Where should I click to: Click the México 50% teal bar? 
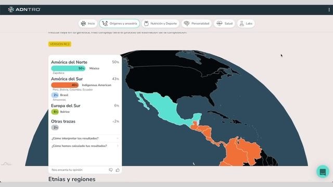click(x=68, y=68)
